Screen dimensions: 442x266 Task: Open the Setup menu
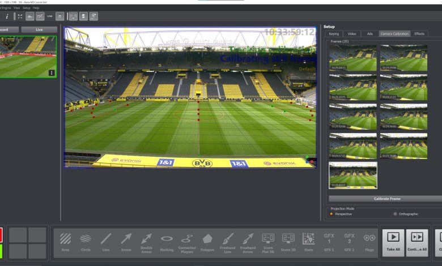26,8
